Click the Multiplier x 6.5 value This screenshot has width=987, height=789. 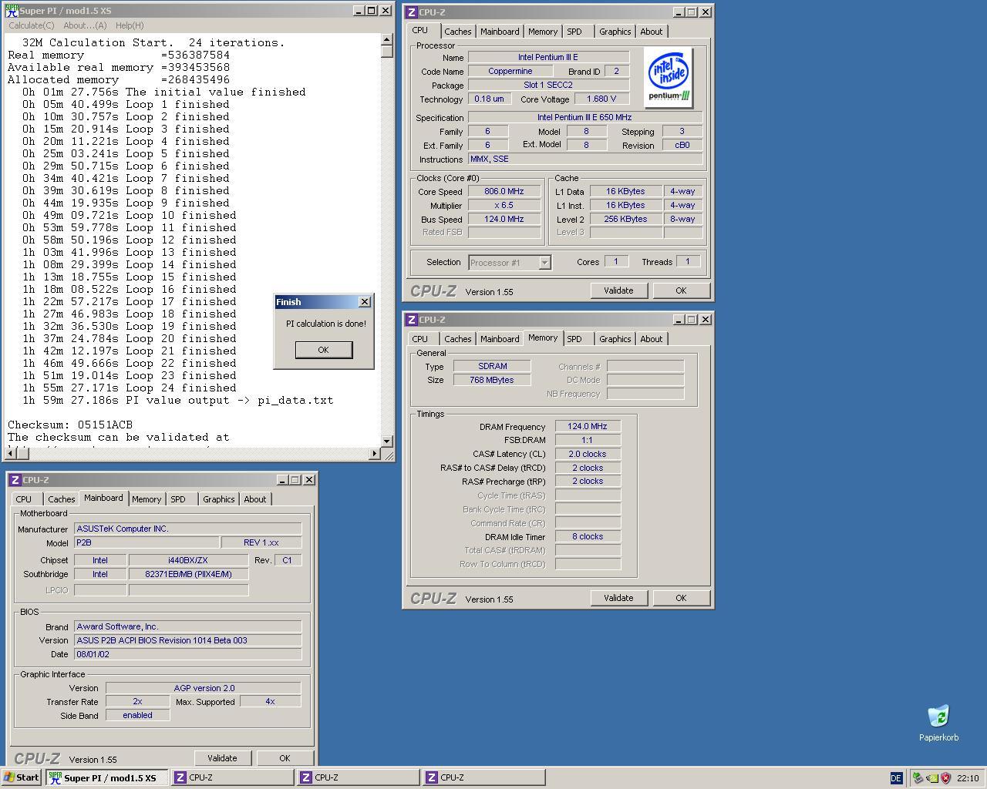coord(504,206)
